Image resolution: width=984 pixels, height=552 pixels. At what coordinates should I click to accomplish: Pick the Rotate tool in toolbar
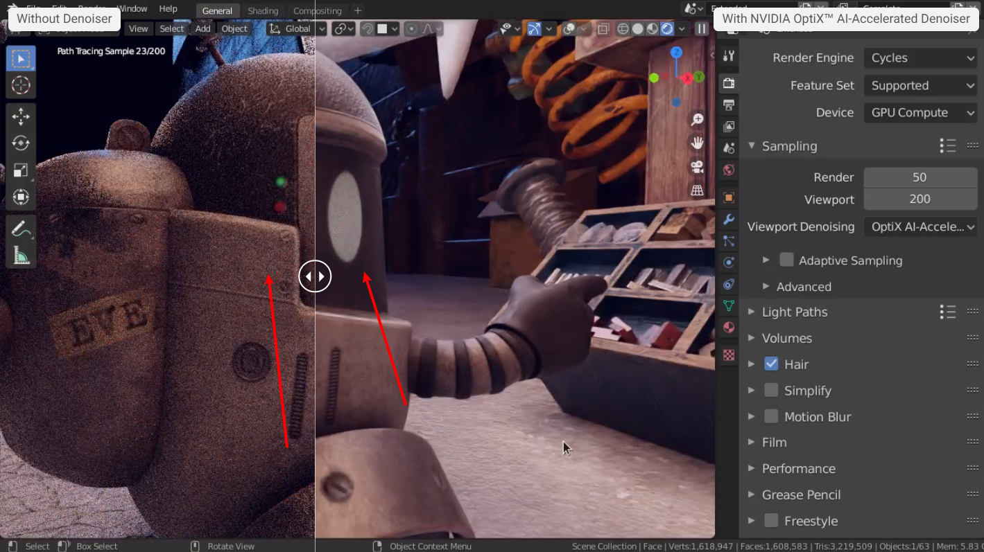pyautogui.click(x=21, y=143)
